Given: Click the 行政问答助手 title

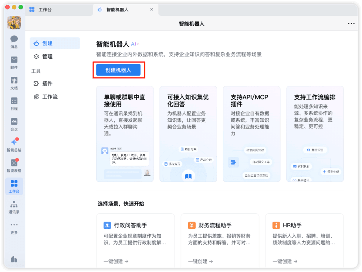Looking at the screenshot, I should click(x=131, y=225).
